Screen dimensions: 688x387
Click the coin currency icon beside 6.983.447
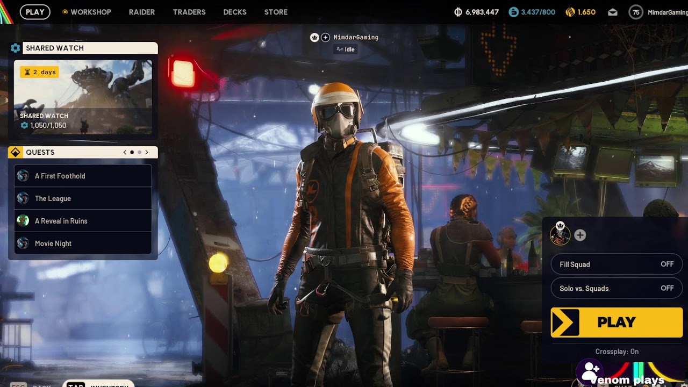coord(458,12)
